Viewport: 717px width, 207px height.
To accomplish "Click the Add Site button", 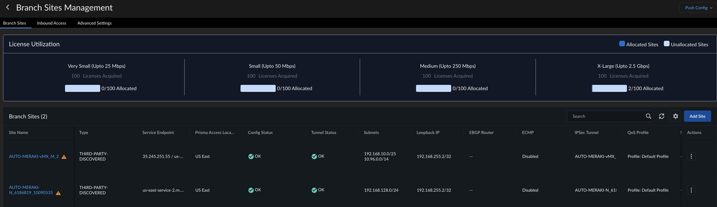I will pos(697,116).
